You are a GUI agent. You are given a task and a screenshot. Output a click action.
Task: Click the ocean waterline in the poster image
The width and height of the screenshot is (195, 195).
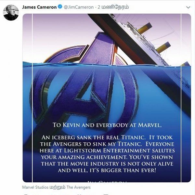(107, 65)
